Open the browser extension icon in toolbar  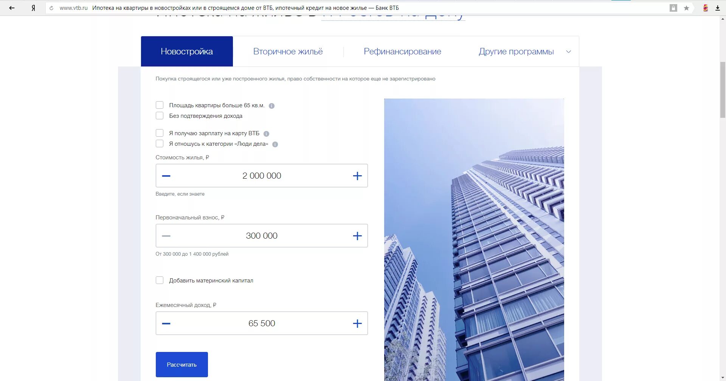coord(705,8)
